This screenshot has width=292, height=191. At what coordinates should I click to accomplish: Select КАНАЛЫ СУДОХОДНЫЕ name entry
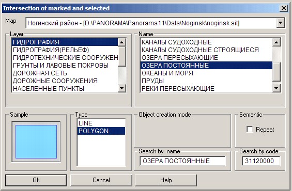(x=206, y=42)
